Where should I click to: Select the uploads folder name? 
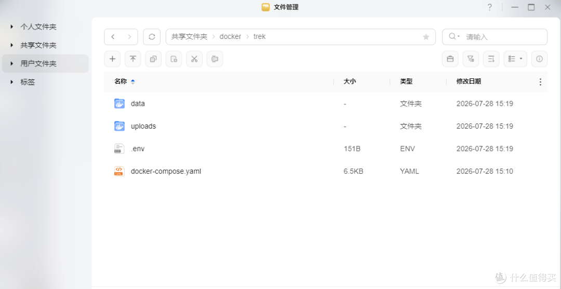(x=143, y=126)
